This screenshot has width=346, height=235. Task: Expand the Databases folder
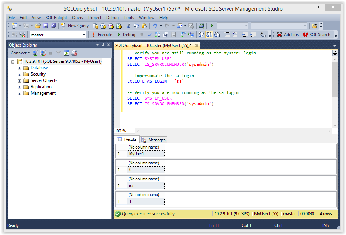20,68
